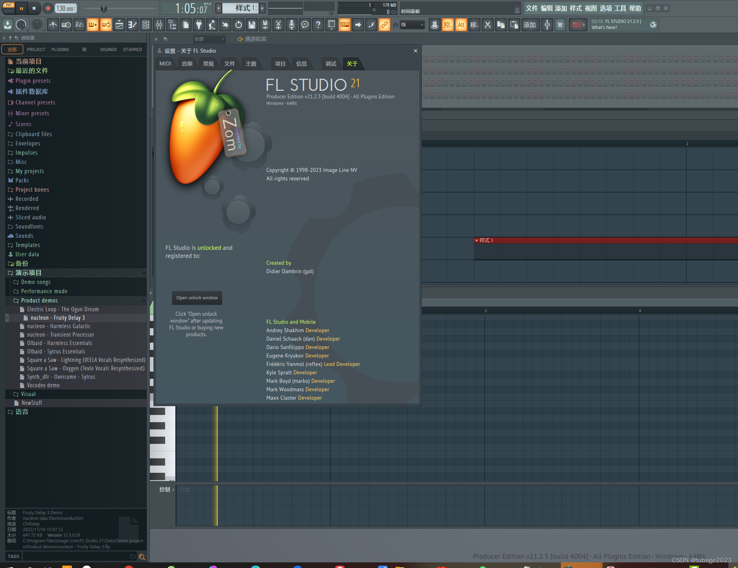Click the speech bubble project info icon
This screenshot has width=738, height=568.
[305, 25]
